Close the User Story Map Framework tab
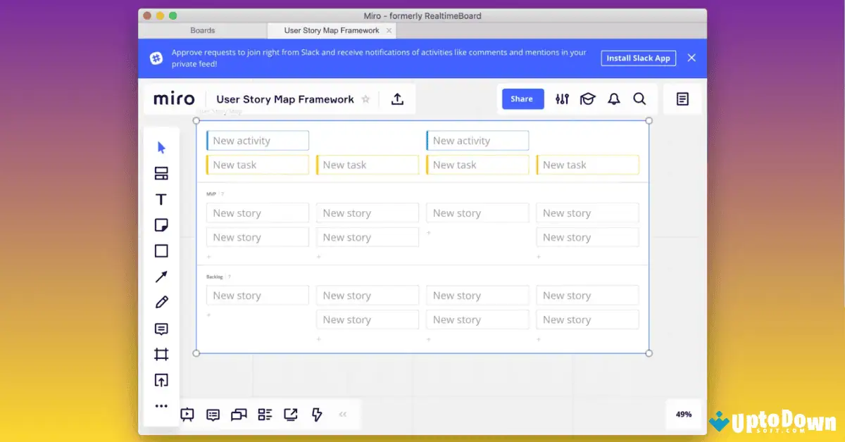Viewport: 845px width, 442px height. pos(389,30)
